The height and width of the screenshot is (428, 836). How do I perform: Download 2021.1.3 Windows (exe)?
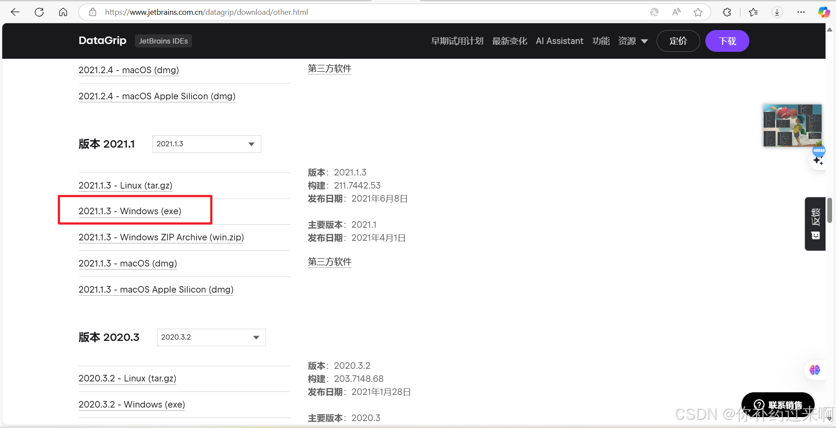tap(130, 211)
